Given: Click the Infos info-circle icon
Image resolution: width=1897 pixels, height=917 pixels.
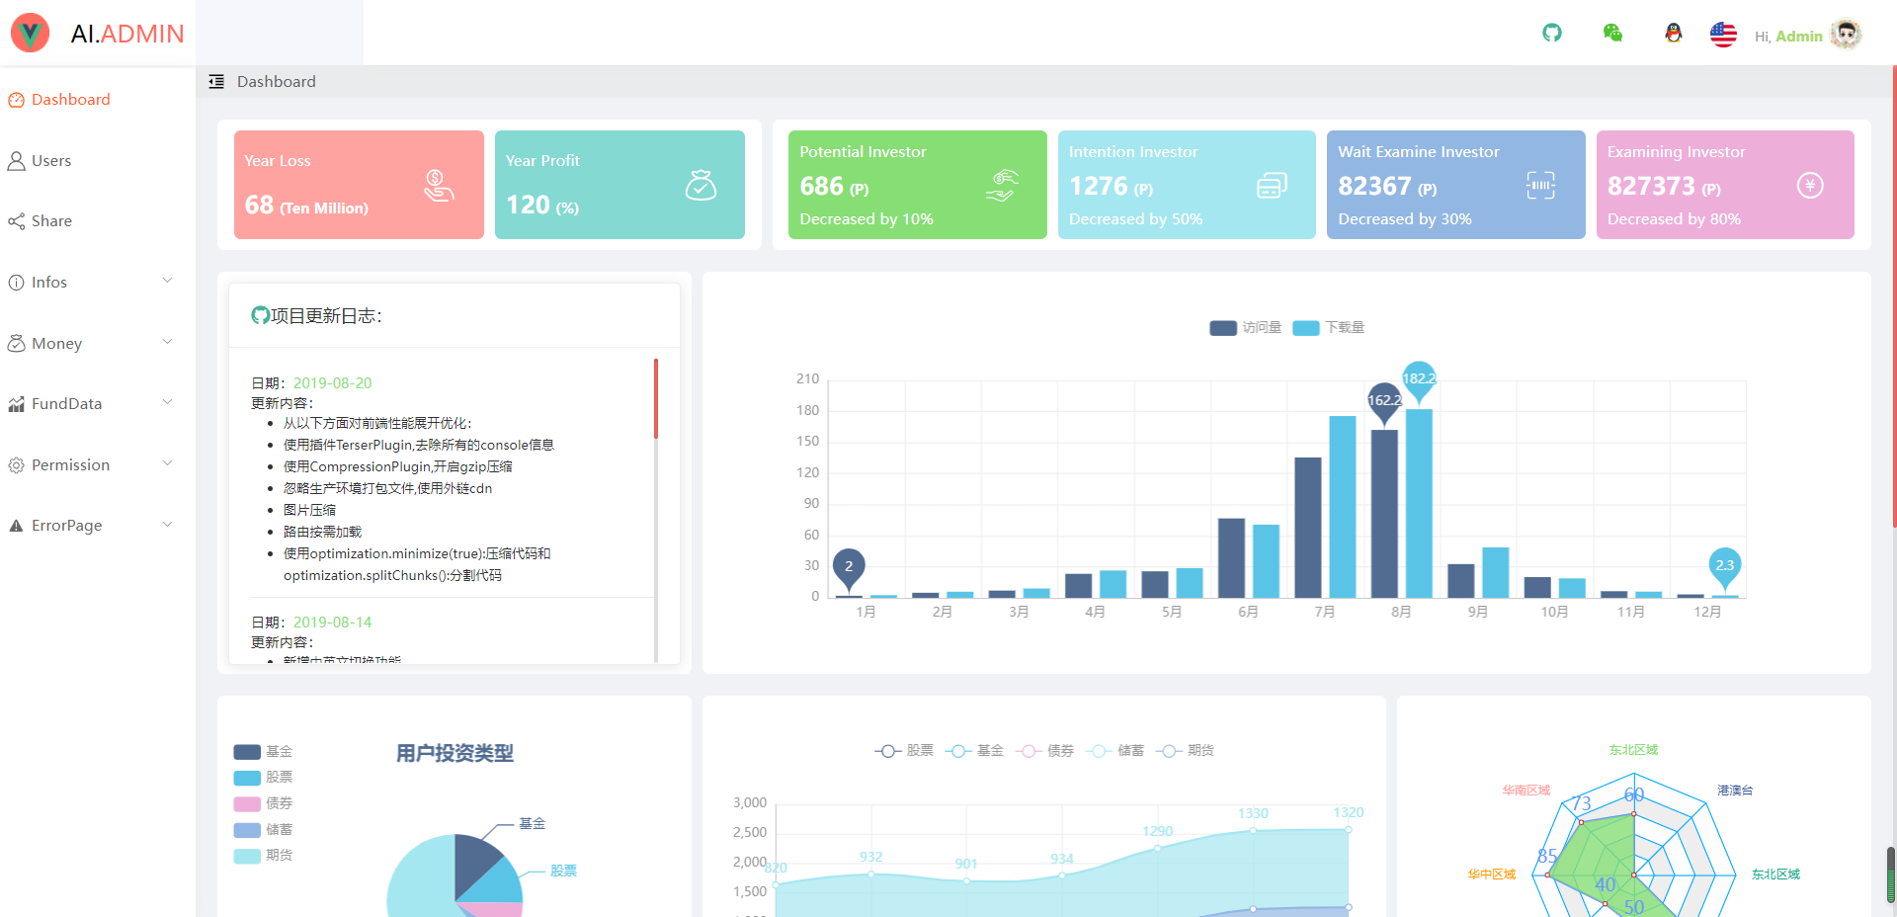Looking at the screenshot, I should pos(16,283).
